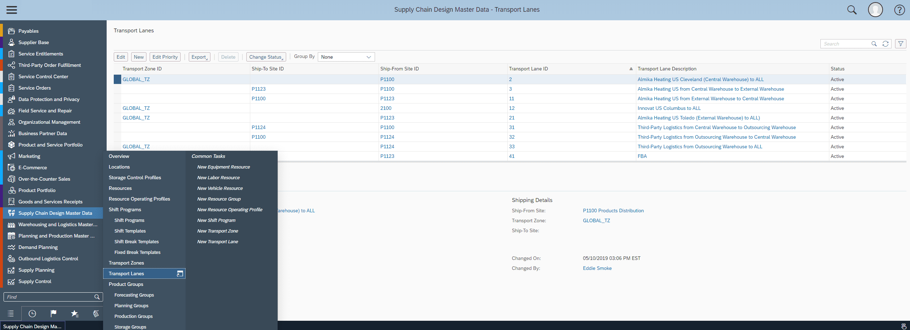Image resolution: width=910 pixels, height=330 pixels.
Task: Open global search via magnifier icon
Action: [x=852, y=10]
